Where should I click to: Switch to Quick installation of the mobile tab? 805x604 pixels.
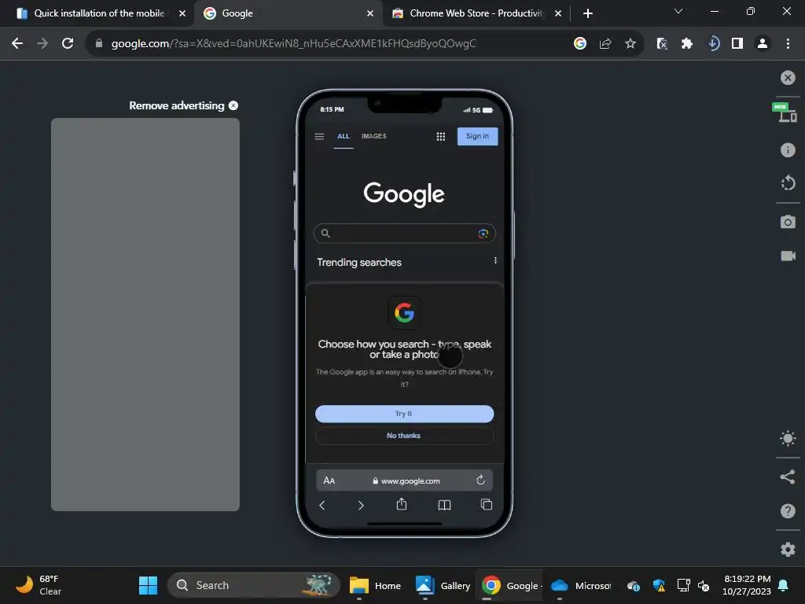[x=98, y=13]
